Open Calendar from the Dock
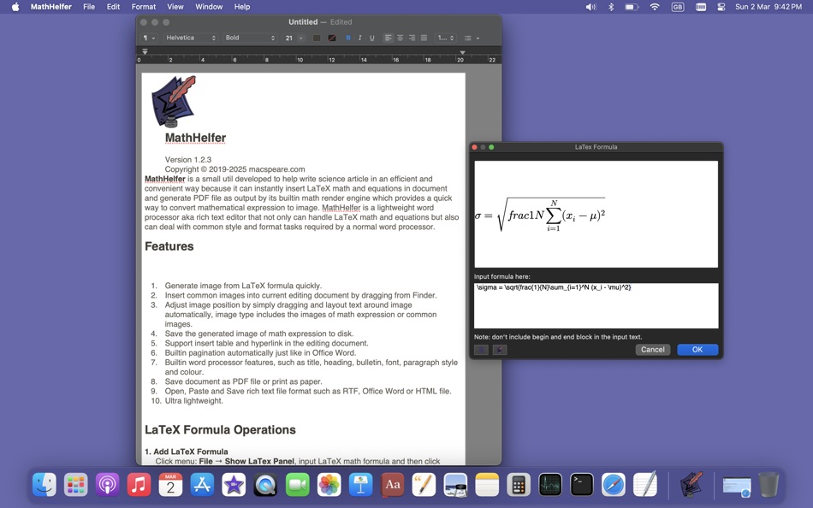This screenshot has height=508, width=813. [170, 485]
